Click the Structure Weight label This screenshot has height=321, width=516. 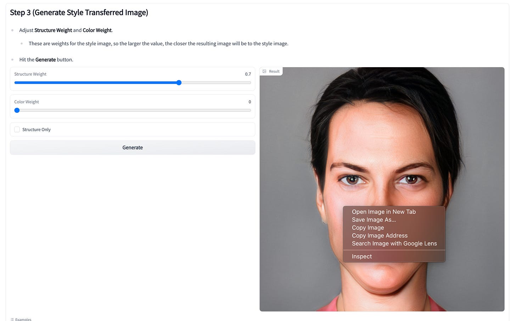point(30,74)
